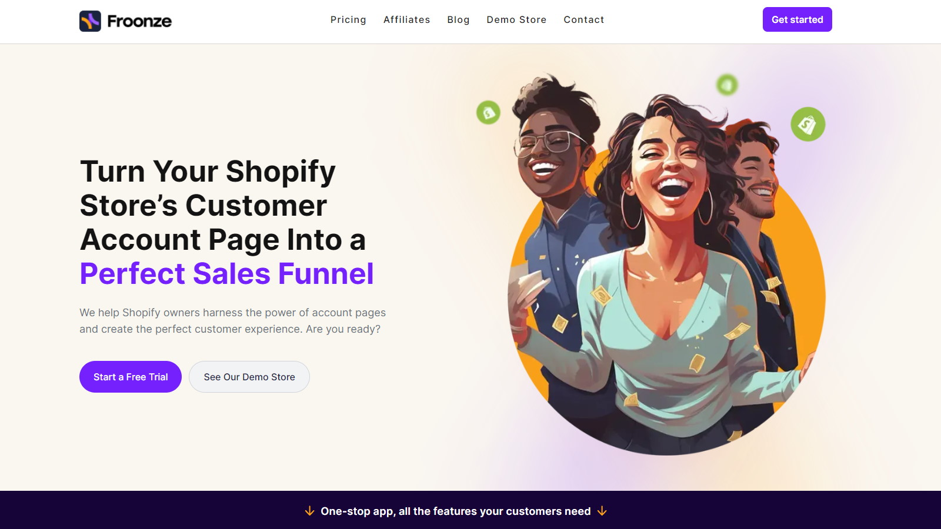Image resolution: width=941 pixels, height=529 pixels.
Task: Click the blurred green icon at top
Action: 727,85
